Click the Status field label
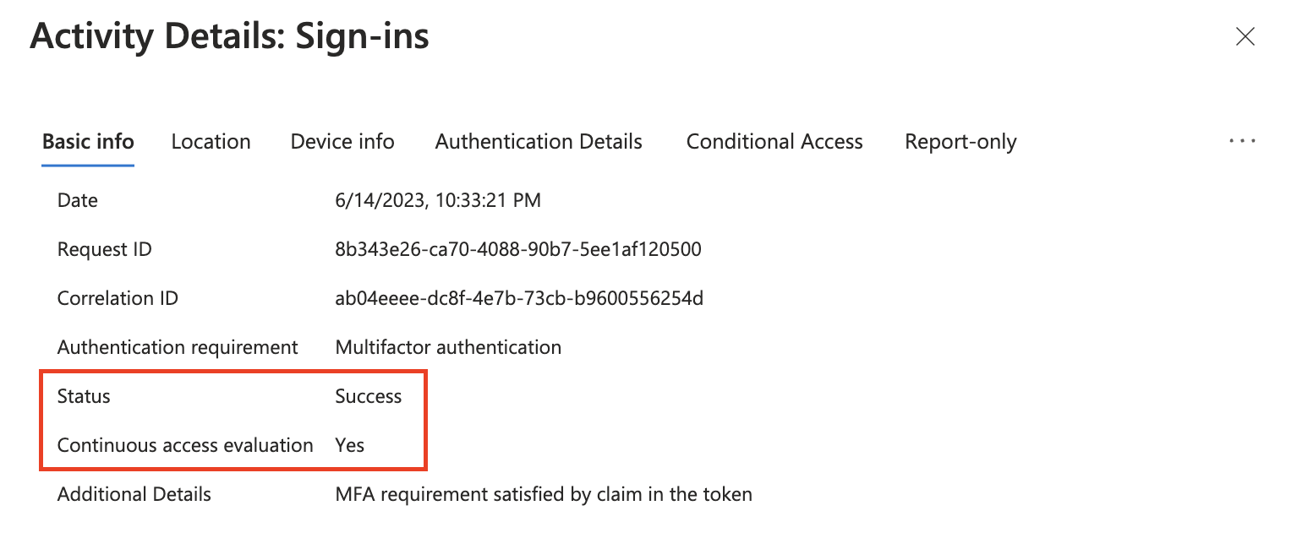 coord(83,395)
